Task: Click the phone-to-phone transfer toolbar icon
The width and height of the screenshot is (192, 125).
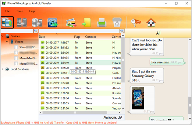Action: pyautogui.click(x=22, y=22)
